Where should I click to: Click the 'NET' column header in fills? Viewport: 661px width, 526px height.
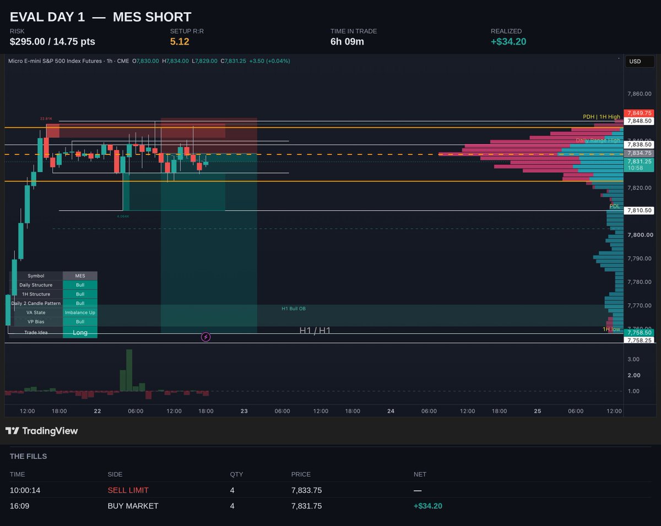click(x=420, y=474)
